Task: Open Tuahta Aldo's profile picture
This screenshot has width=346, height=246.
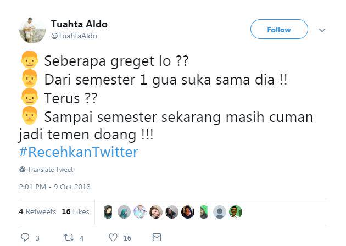Action: click(x=32, y=30)
